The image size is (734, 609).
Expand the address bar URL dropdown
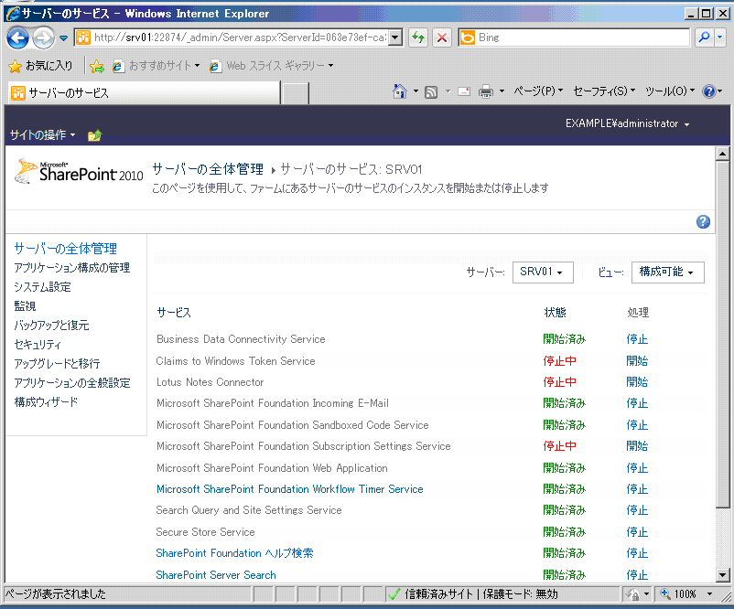tap(395, 37)
